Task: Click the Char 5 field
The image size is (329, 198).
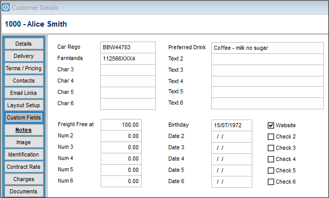Action: pos(128,93)
